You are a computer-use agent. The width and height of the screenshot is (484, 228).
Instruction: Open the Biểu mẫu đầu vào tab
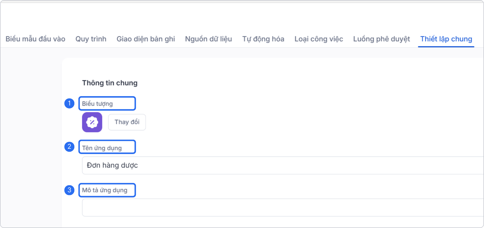[x=35, y=39]
